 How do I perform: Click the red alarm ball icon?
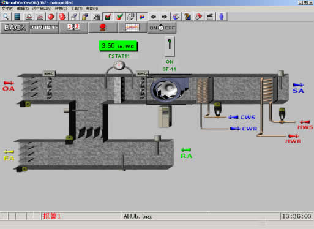(x=51, y=17)
